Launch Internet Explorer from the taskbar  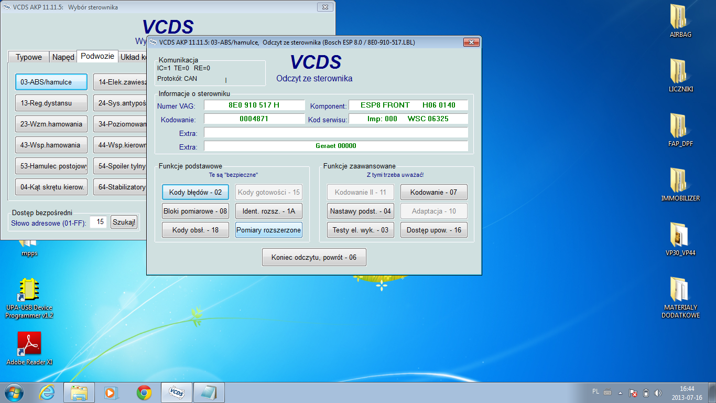47,392
